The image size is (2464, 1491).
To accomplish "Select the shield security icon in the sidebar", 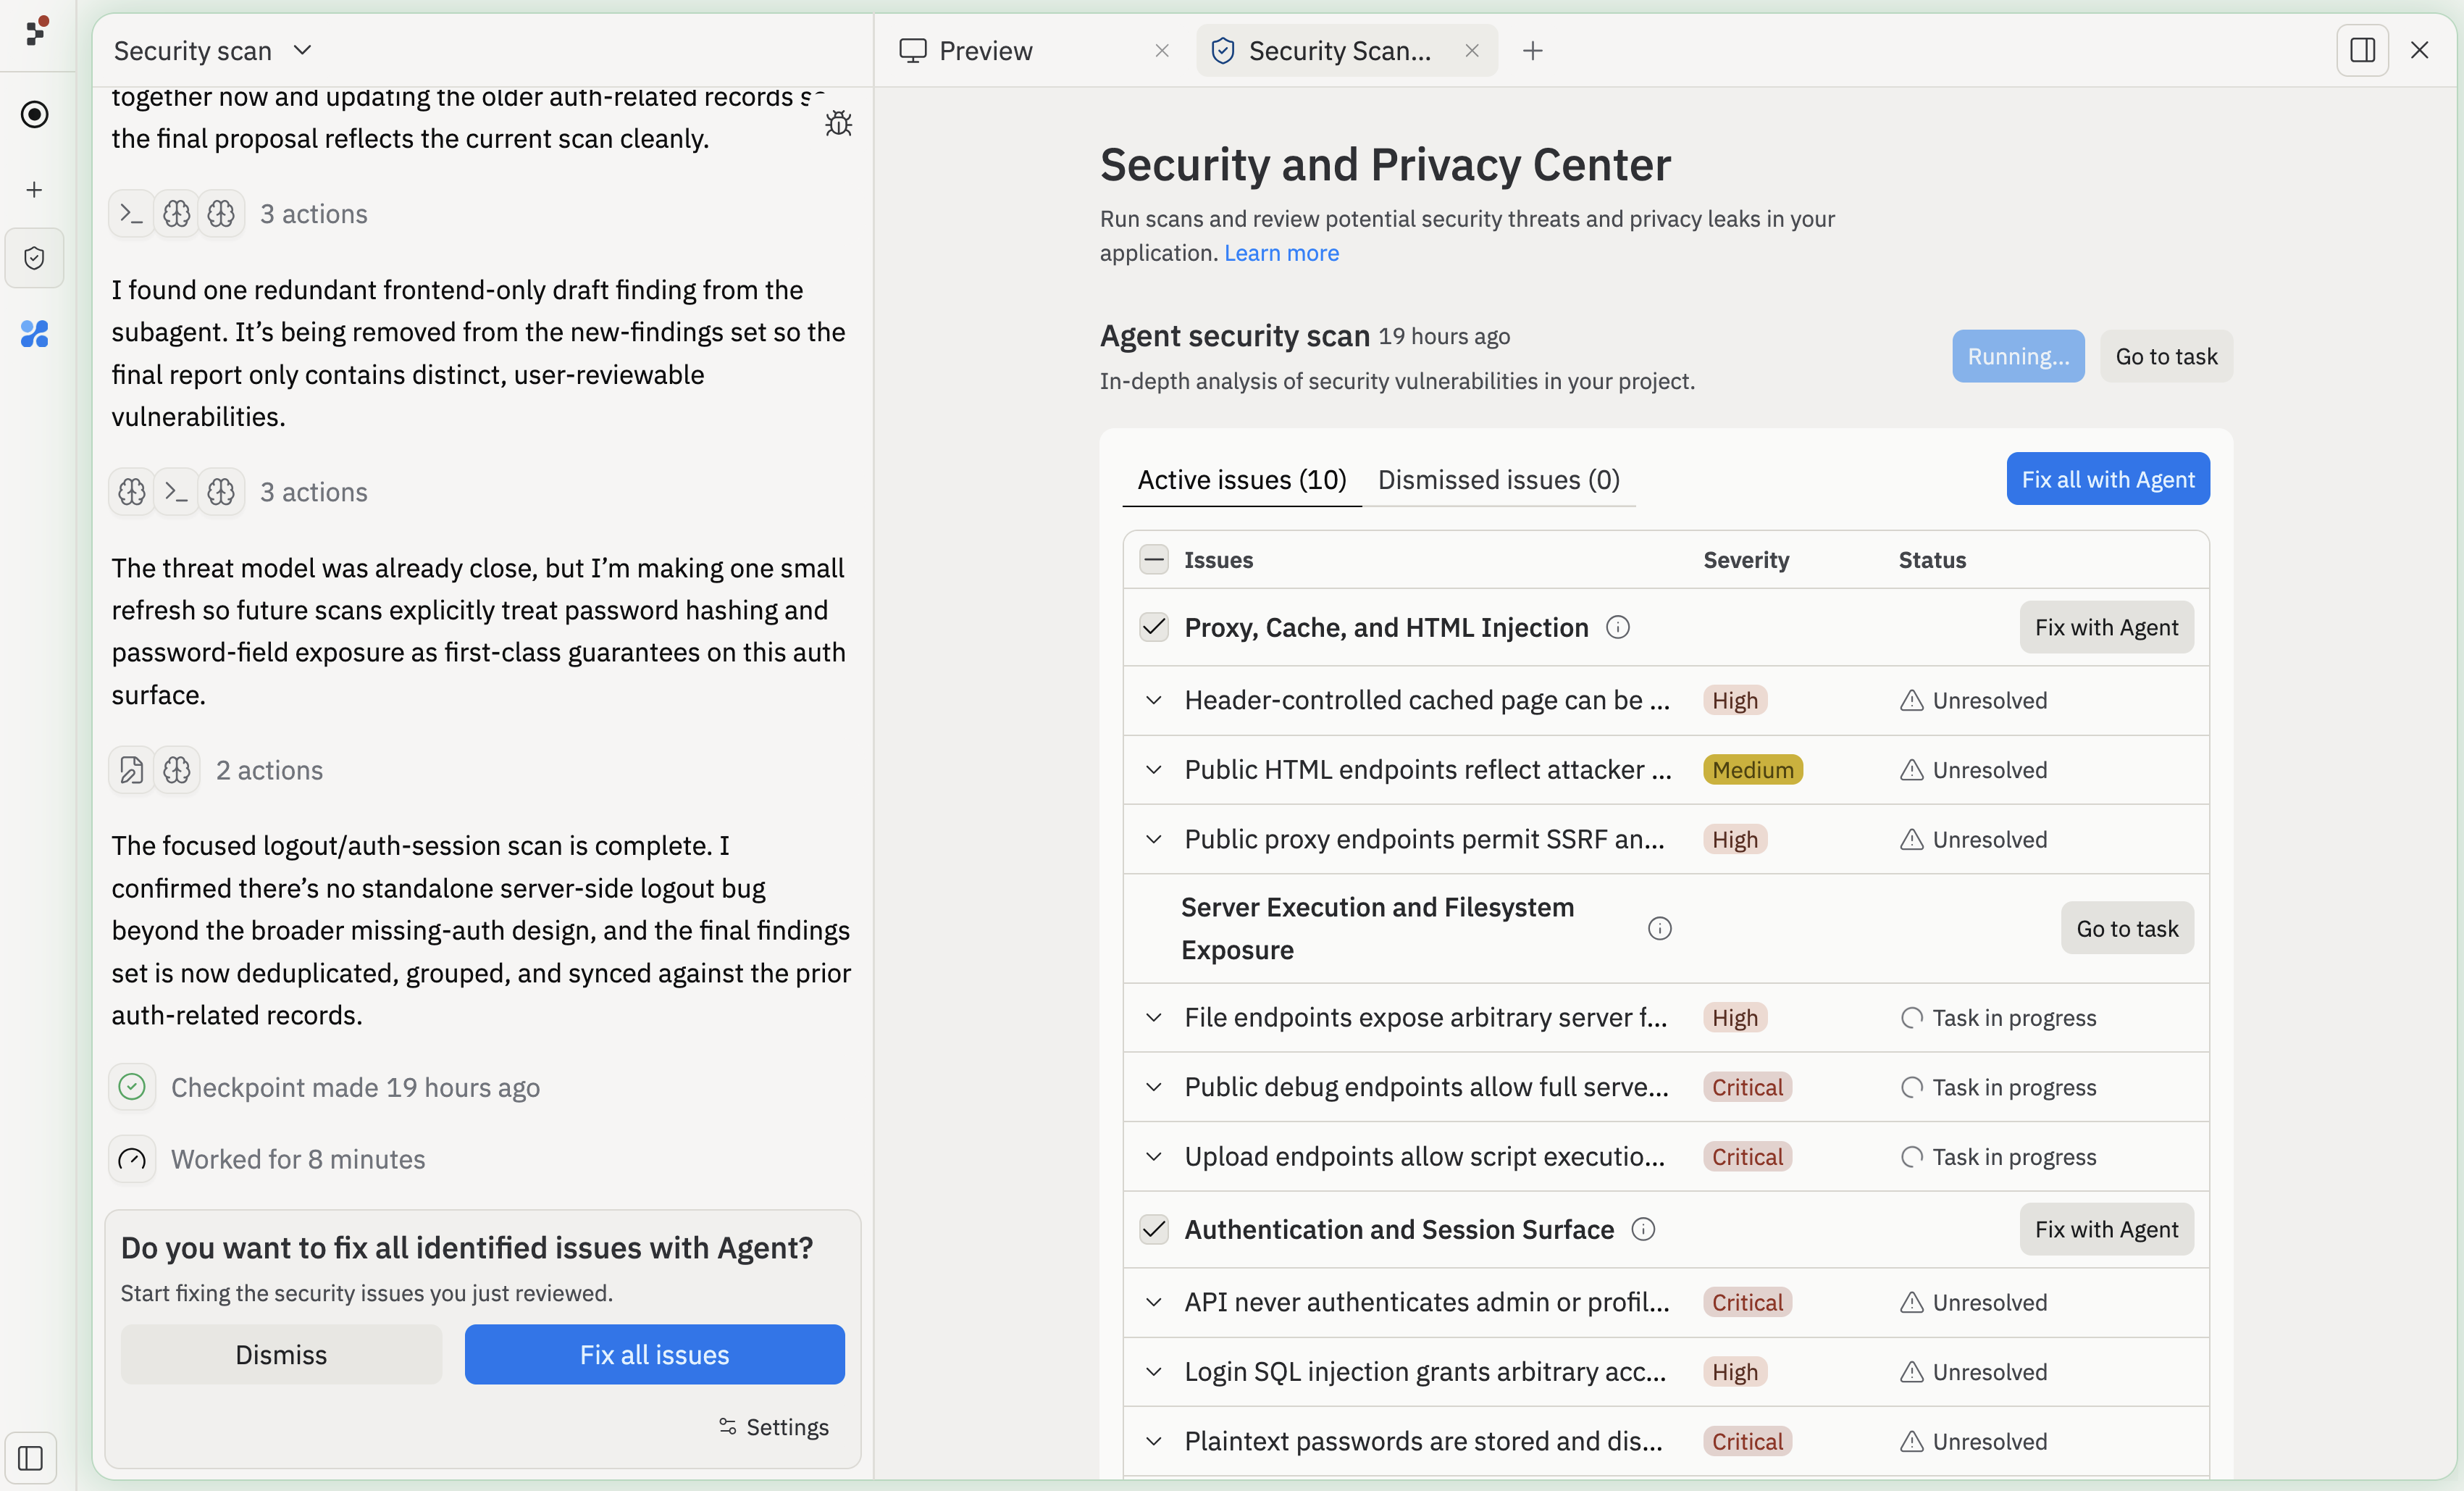I will tap(34, 258).
